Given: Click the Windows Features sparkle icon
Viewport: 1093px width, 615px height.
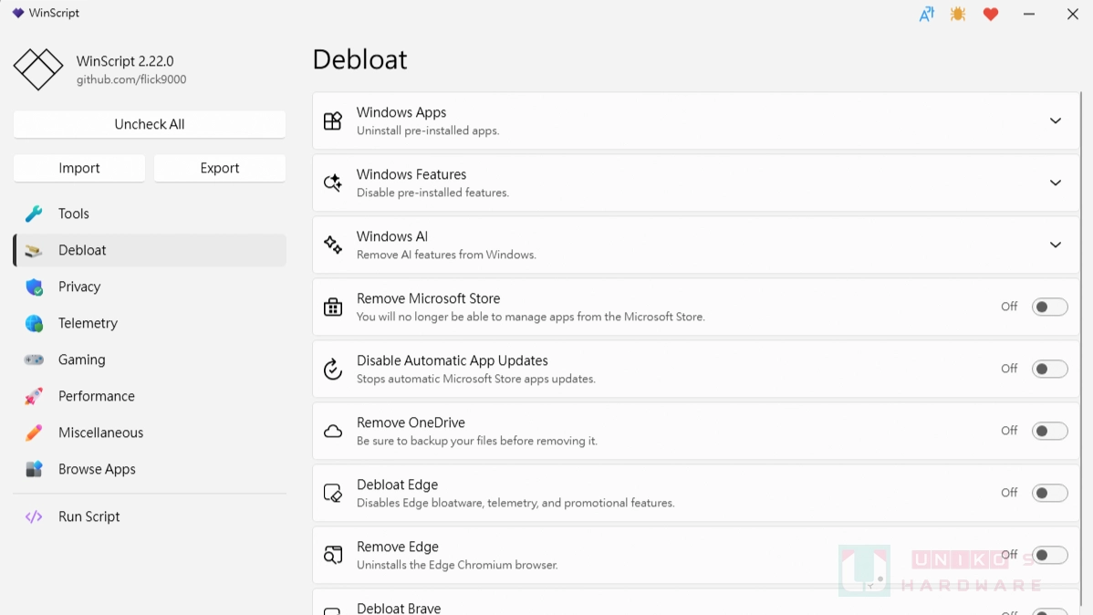Looking at the screenshot, I should click(332, 182).
